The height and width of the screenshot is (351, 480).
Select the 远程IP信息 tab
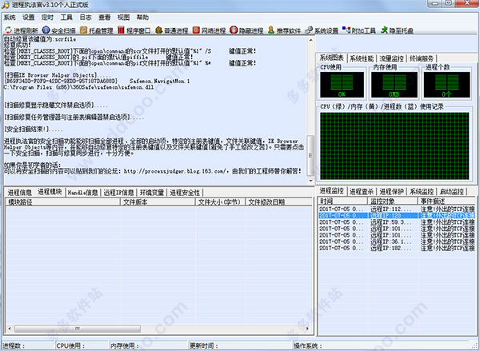[x=118, y=193]
